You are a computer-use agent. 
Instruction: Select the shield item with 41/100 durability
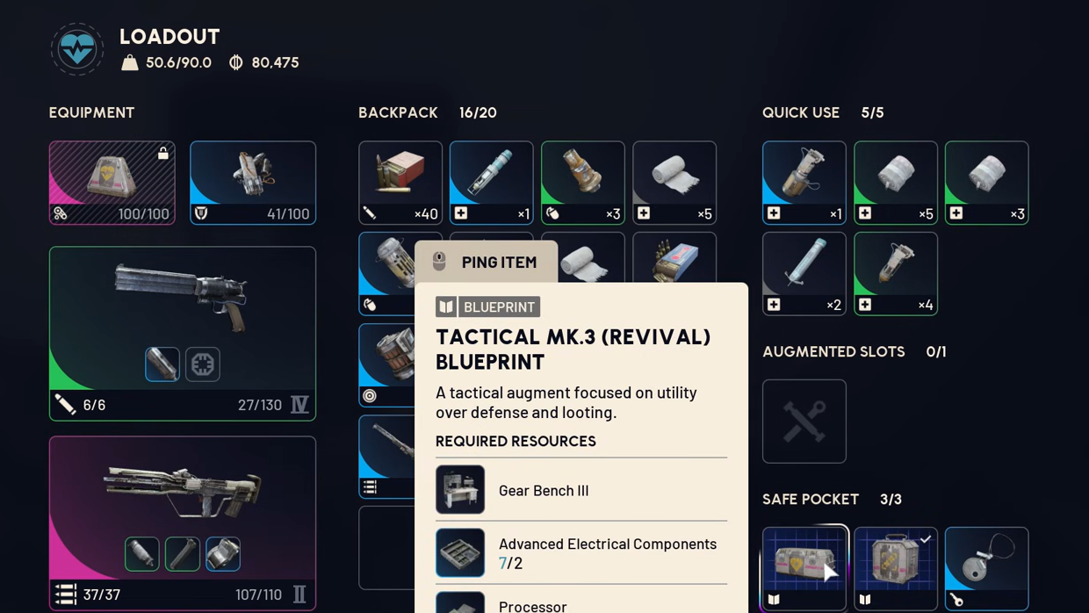tap(253, 183)
